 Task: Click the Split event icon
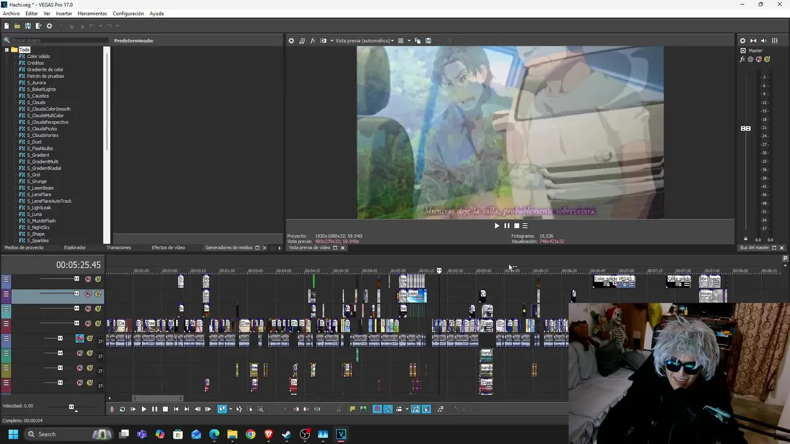317,409
